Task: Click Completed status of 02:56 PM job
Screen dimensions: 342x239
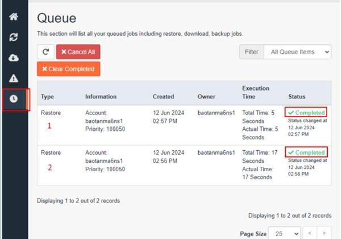Action: pos(307,153)
